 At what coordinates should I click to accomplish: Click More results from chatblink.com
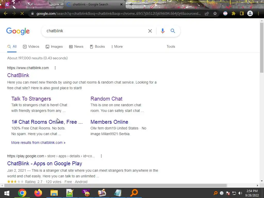(38, 143)
